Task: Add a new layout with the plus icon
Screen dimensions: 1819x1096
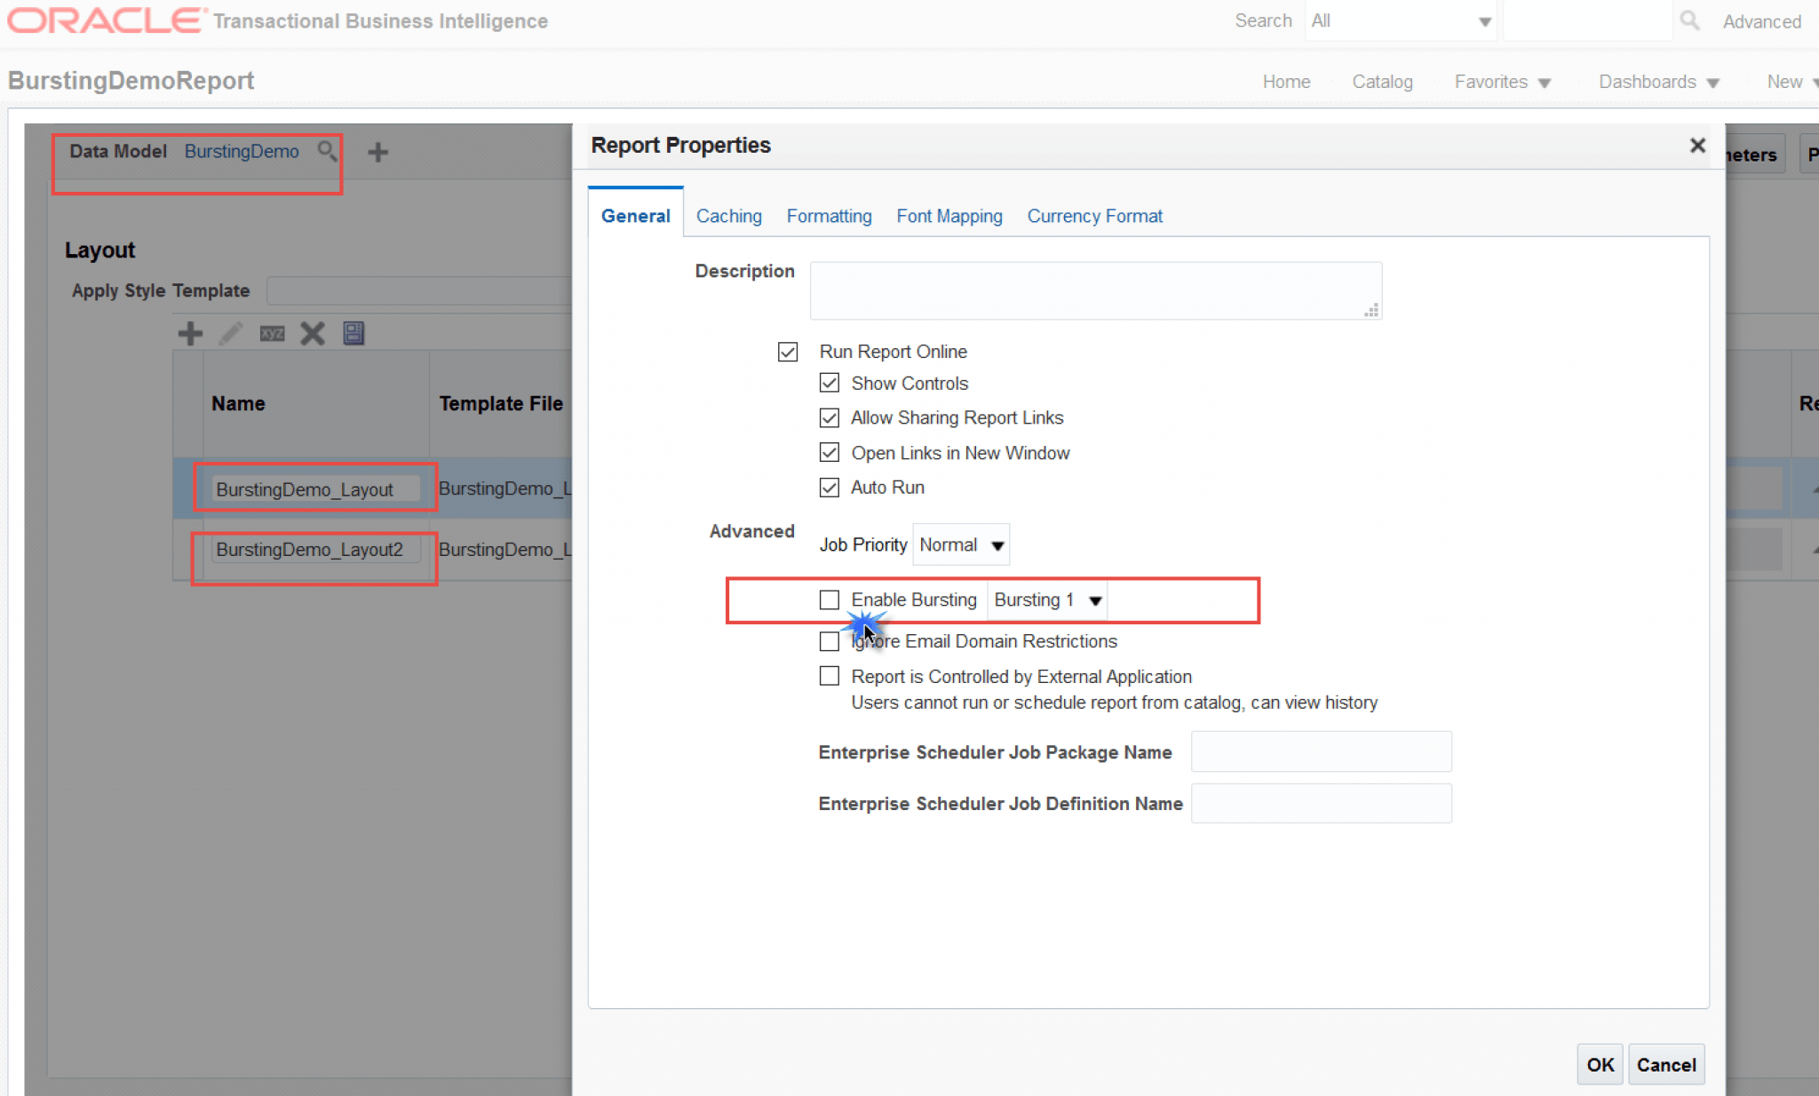Action: (x=189, y=333)
